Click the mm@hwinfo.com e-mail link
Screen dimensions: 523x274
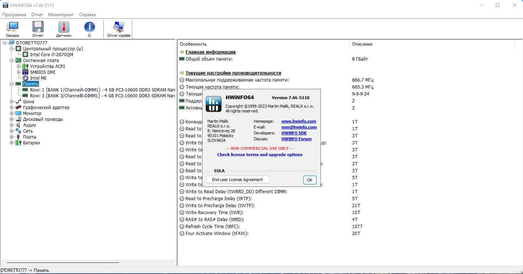click(299, 127)
